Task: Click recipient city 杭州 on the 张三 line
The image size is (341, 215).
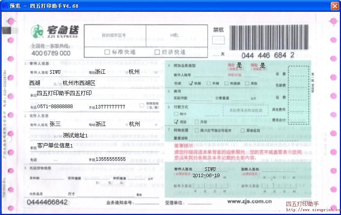Action: (134, 124)
